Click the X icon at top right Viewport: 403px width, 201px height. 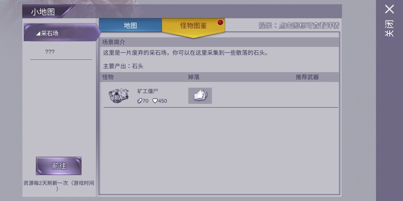coord(389,9)
